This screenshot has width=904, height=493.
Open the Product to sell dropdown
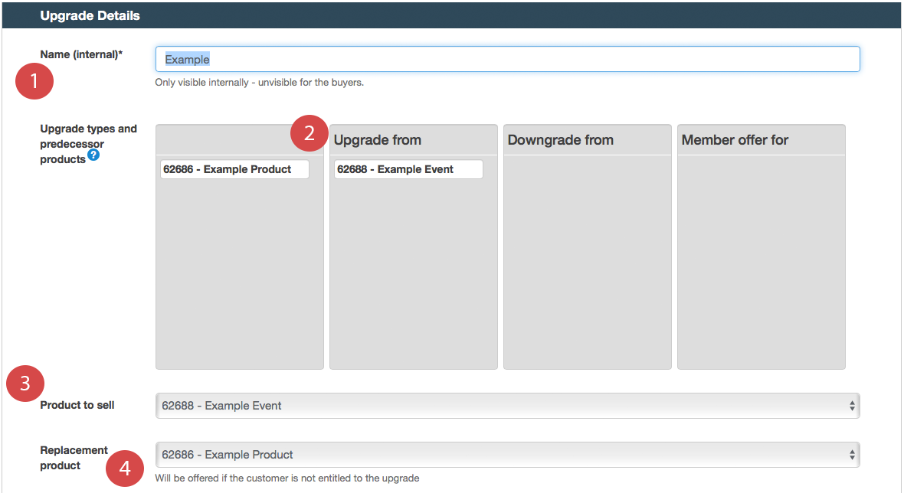click(x=507, y=406)
